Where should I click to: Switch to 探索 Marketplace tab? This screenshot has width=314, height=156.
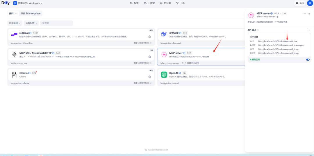coord(31,13)
